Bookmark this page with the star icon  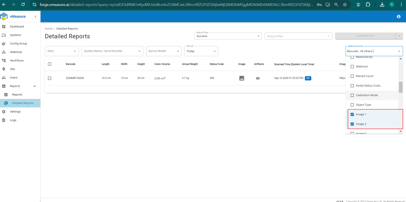click(x=345, y=5)
